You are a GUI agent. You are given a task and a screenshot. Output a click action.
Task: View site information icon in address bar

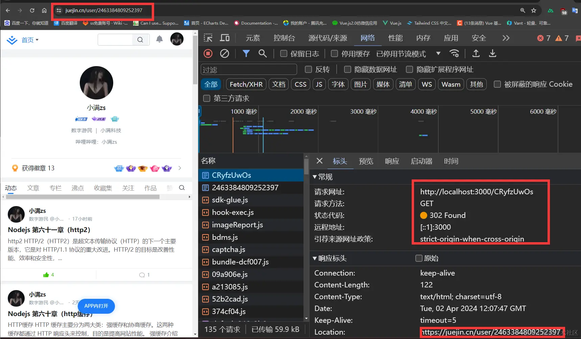[x=59, y=10]
